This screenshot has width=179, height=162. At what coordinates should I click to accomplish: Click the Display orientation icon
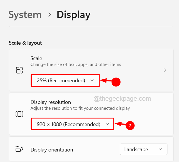[x=19, y=149]
